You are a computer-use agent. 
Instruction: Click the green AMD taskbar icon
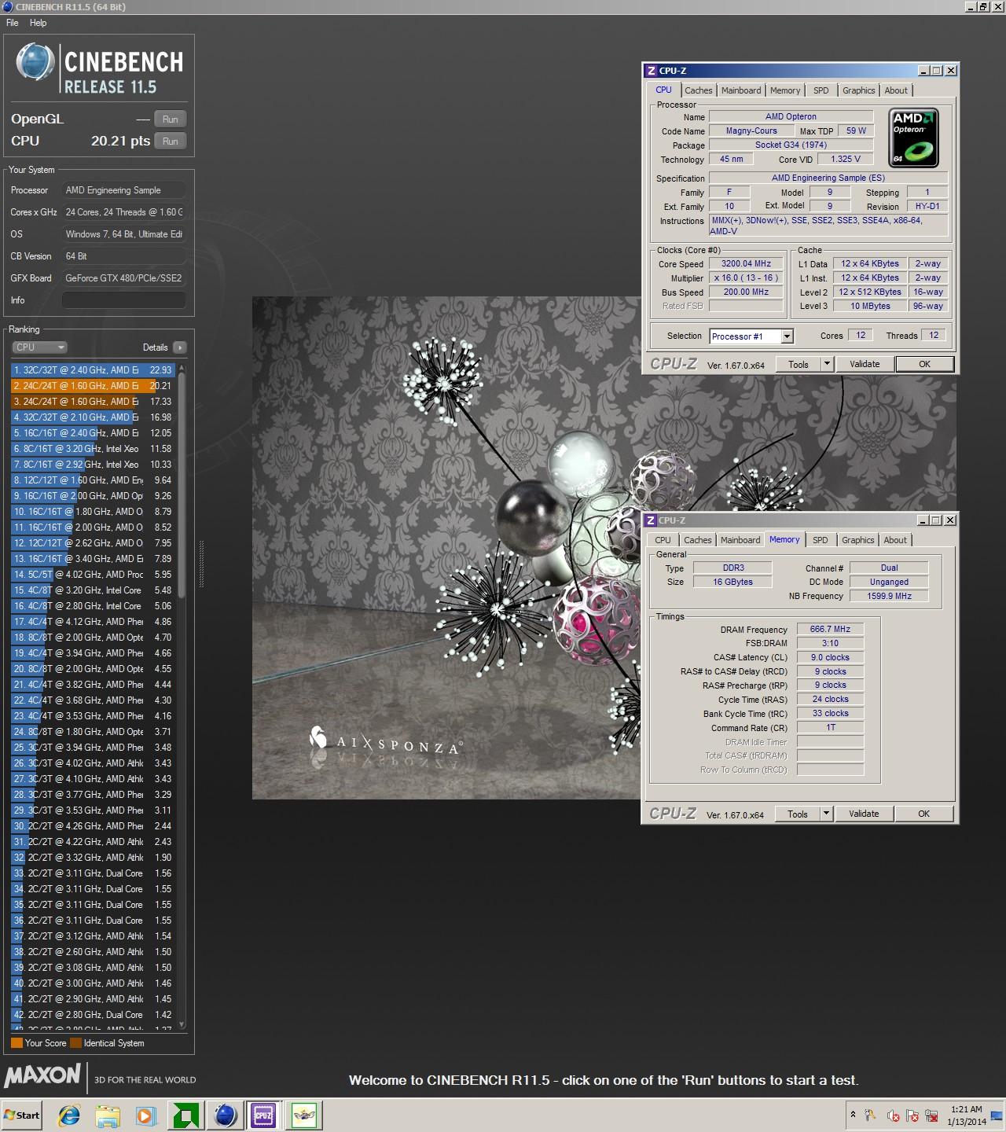[185, 1115]
